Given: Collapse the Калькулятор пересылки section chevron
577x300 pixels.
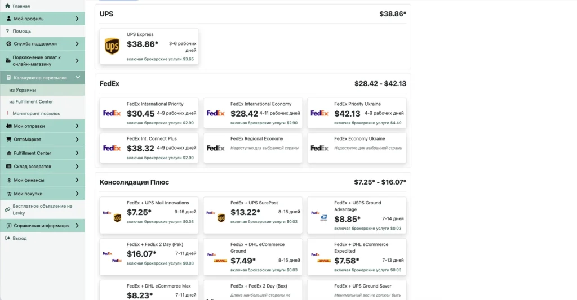Looking at the screenshot, I should click(x=78, y=77).
